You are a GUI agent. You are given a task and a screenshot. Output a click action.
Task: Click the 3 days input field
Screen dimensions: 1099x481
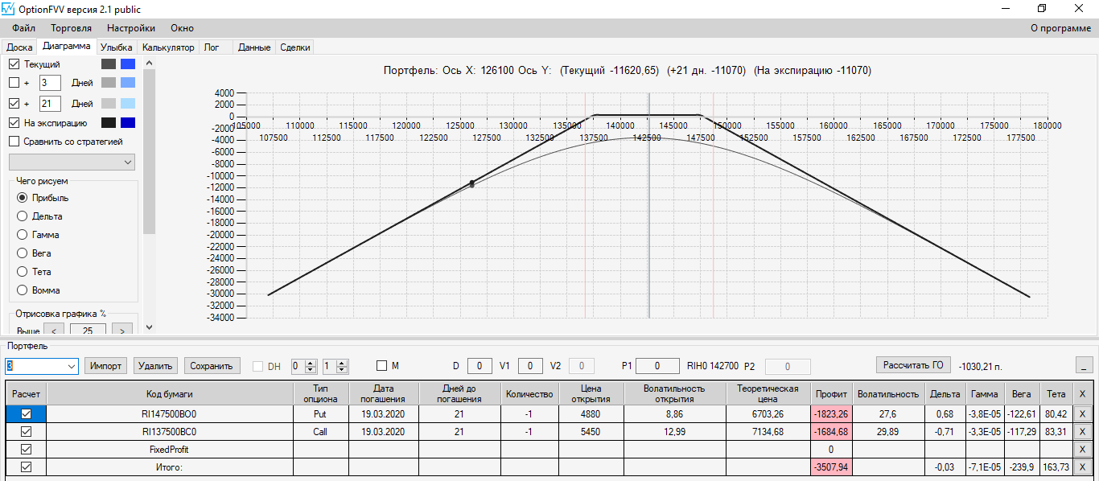(x=50, y=82)
